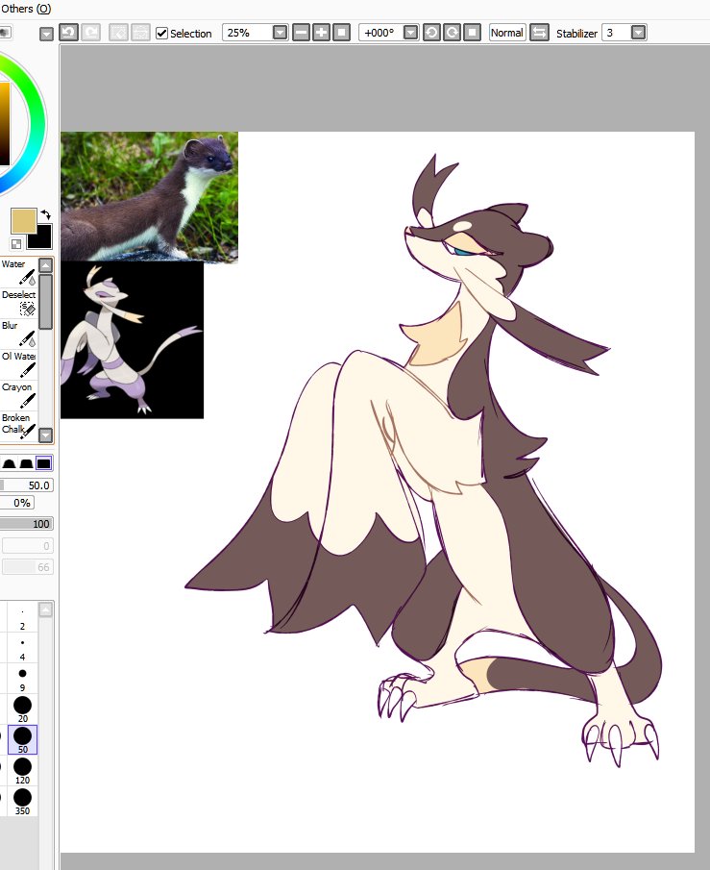Click the brush tool list up arrow
Image resolution: width=710 pixels, height=870 pixels.
tap(46, 264)
